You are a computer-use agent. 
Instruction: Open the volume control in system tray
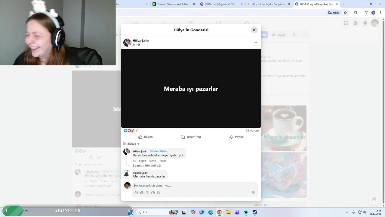click(365, 212)
